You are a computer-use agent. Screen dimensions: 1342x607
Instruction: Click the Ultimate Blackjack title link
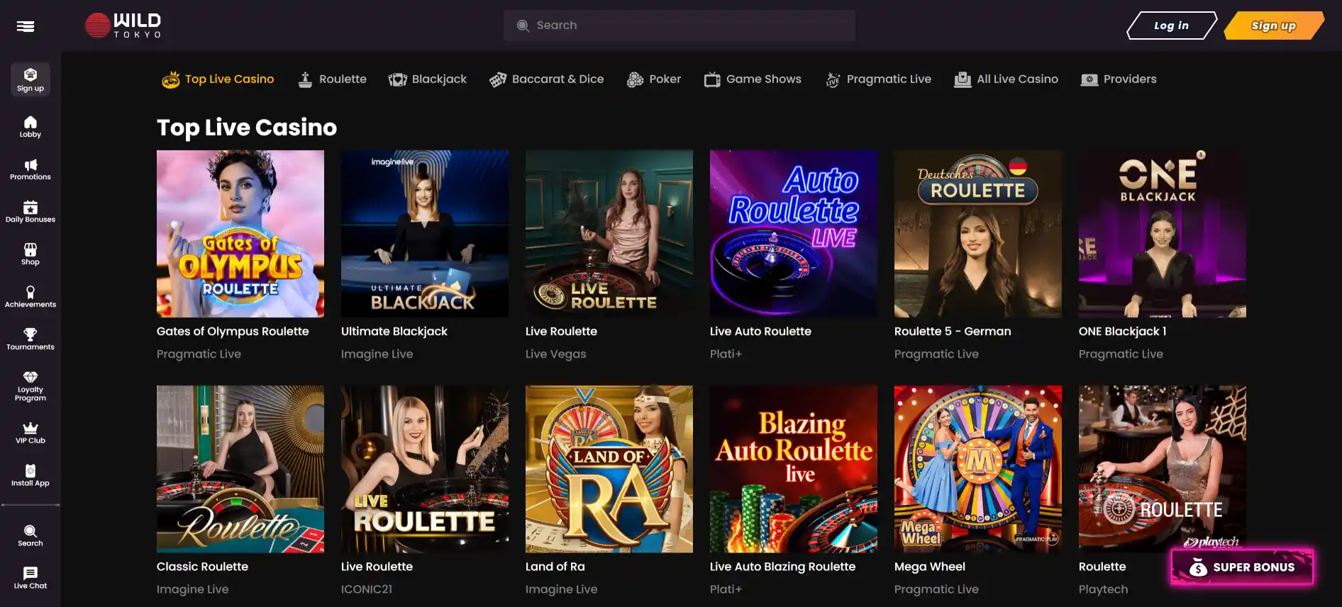coord(394,331)
